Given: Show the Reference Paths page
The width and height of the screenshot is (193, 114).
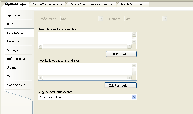Looking at the screenshot, I should (x=18, y=59).
